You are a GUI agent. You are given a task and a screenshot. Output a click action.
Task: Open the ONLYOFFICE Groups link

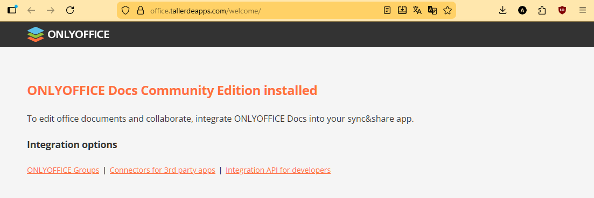coord(63,170)
